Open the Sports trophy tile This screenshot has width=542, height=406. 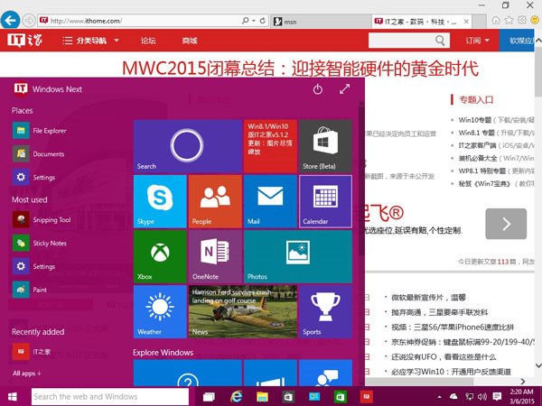tap(325, 312)
